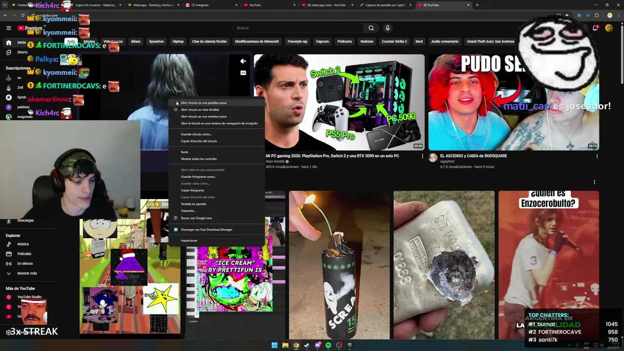The width and height of the screenshot is (624, 351).
Task: Choose Abrir vínculo en vista dividida
Action: (x=217, y=110)
